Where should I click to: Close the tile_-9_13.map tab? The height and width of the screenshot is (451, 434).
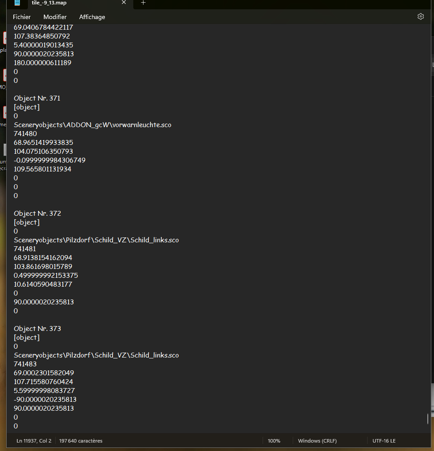pos(124,3)
